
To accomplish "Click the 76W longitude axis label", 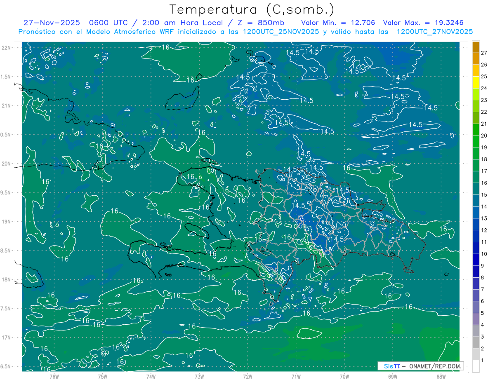I will (x=54, y=376).
